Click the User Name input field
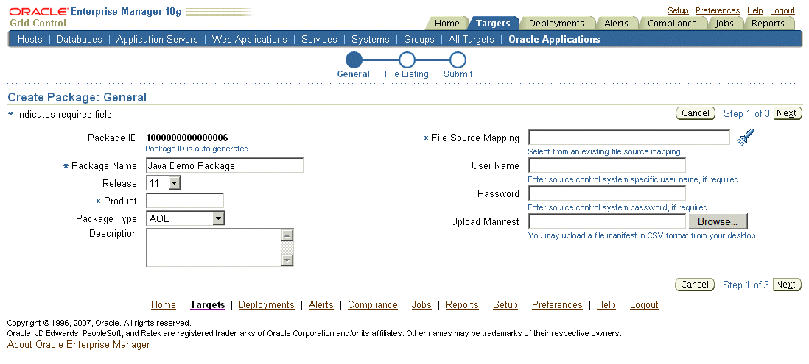The width and height of the screenshot is (809, 364). pos(607,165)
